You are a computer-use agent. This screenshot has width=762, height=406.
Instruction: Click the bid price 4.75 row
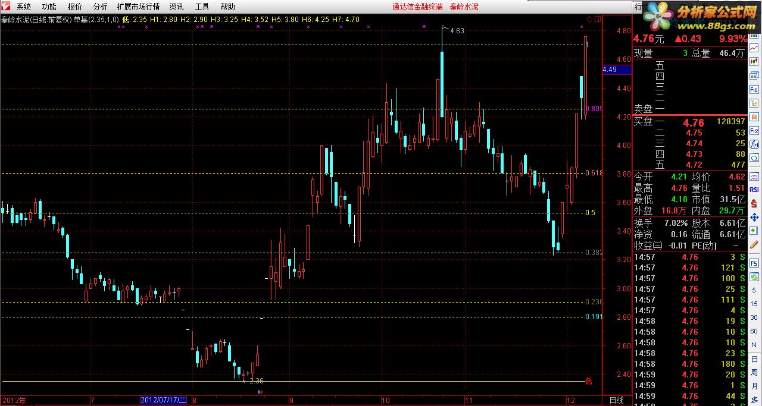pos(689,133)
